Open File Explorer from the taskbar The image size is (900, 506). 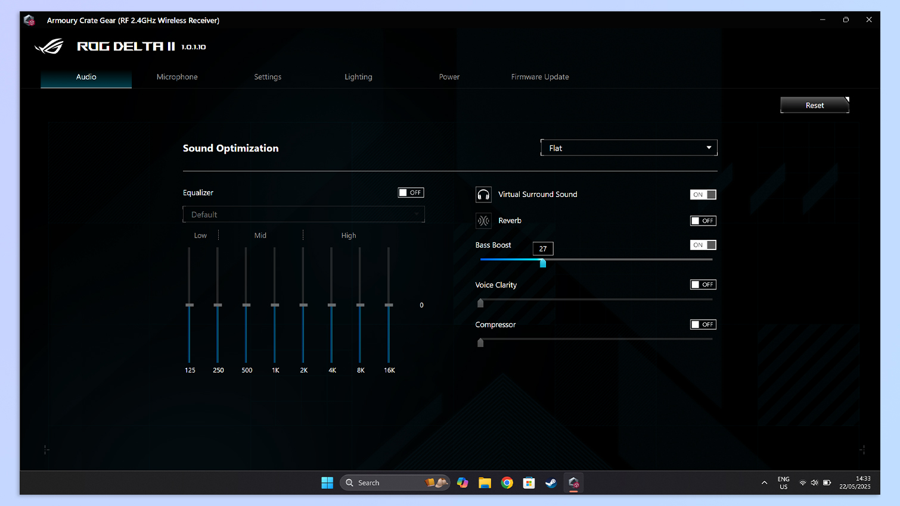485,483
